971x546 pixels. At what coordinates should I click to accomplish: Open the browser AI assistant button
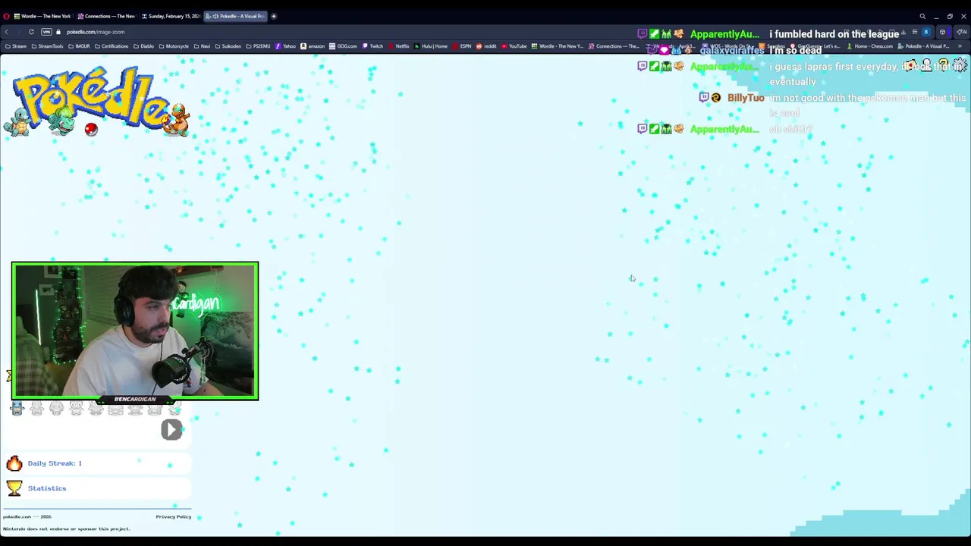(x=962, y=32)
